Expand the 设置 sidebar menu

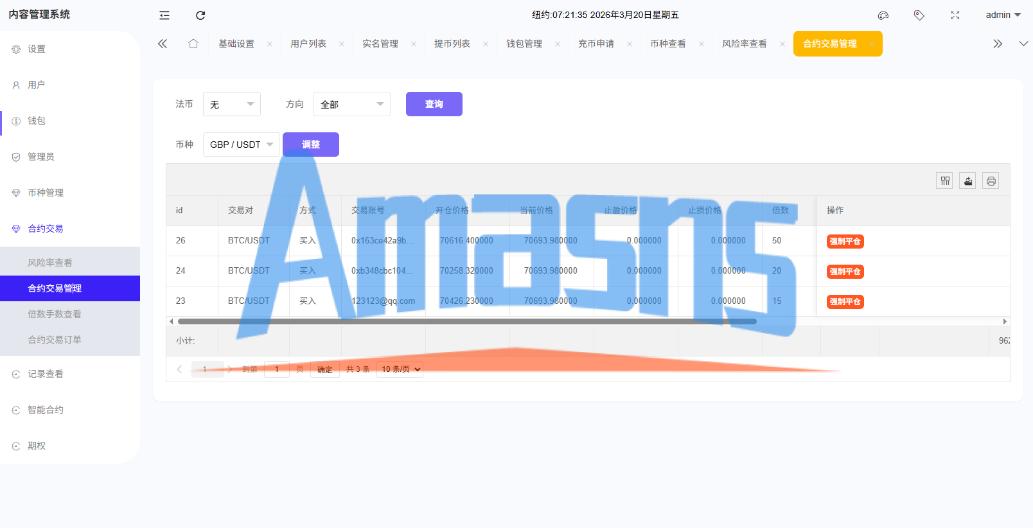click(70, 49)
